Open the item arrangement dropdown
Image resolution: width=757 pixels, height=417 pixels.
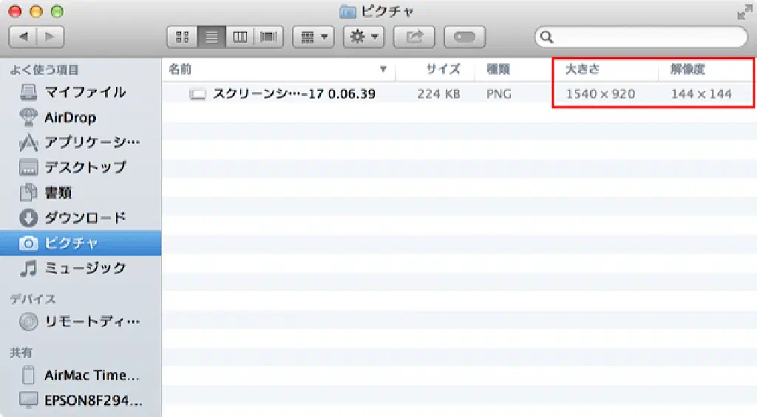click(x=313, y=36)
